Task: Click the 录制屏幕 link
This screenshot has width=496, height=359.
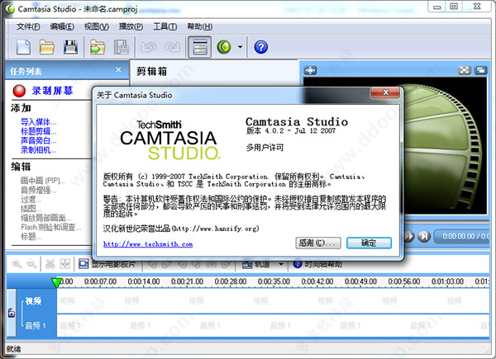Action: point(52,91)
